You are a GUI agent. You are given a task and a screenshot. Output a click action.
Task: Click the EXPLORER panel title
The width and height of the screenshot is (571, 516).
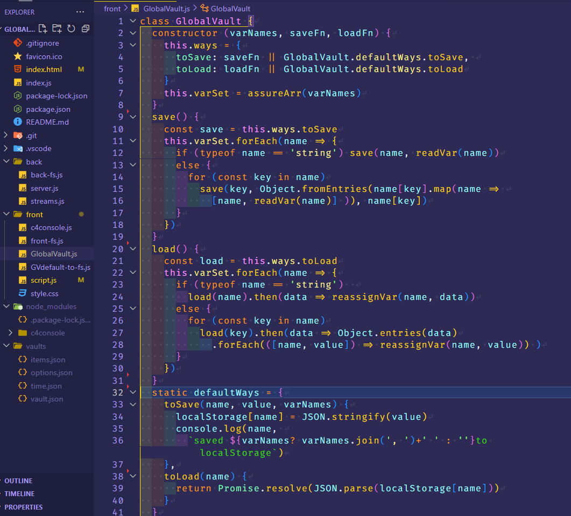coord(19,12)
